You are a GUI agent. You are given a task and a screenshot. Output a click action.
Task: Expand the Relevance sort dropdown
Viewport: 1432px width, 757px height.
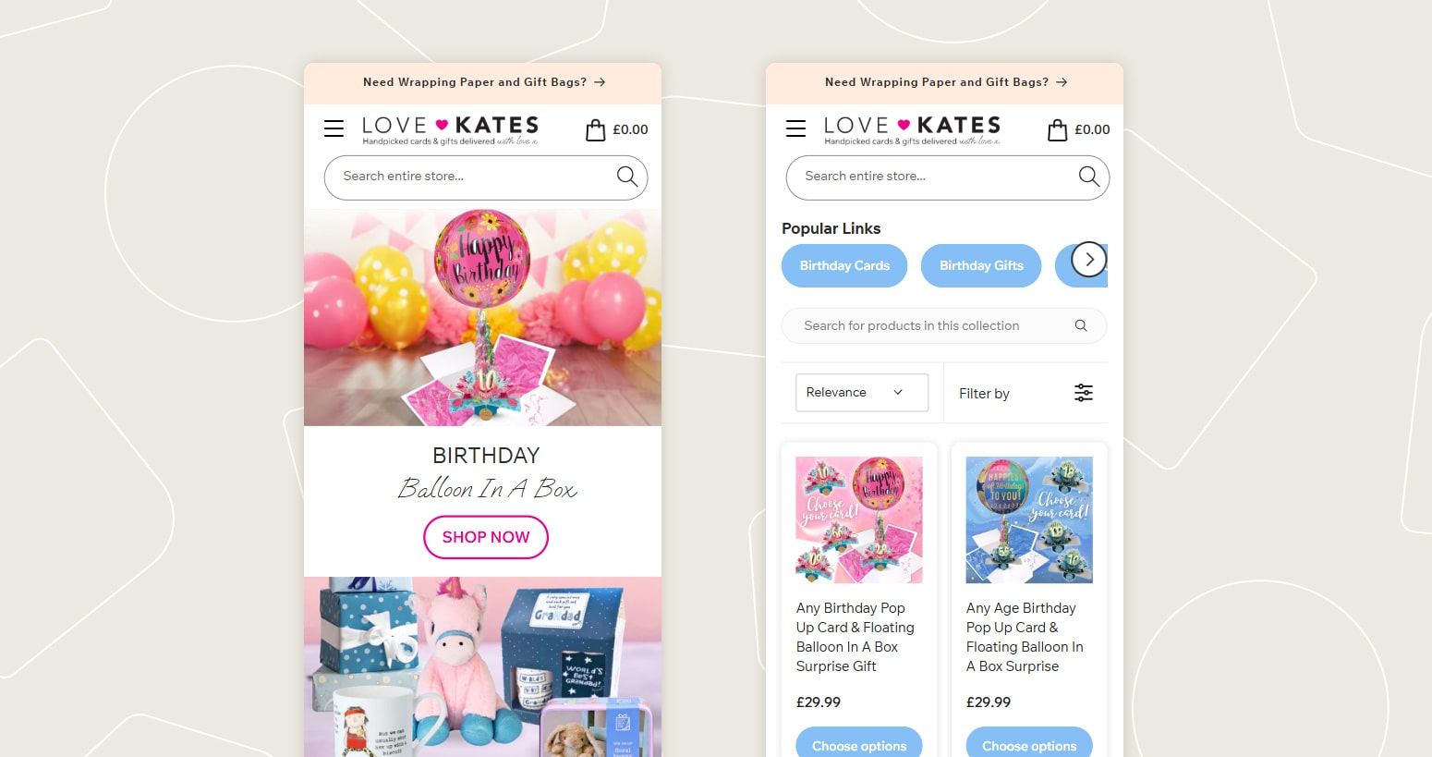[862, 393]
